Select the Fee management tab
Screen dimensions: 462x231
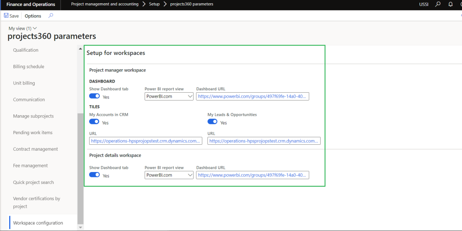tap(30, 166)
